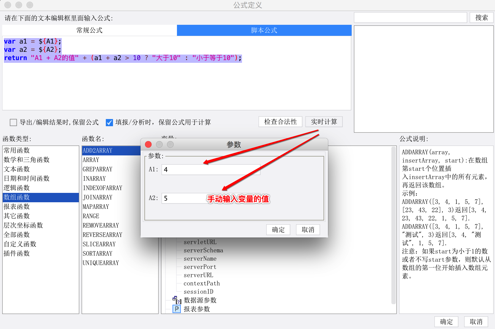Select sessionID variable in tree

(198, 292)
